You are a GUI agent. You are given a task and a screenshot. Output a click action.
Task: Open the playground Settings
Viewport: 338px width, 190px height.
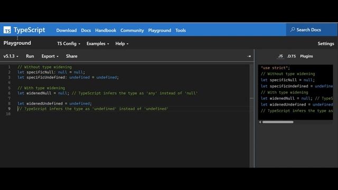326,43
